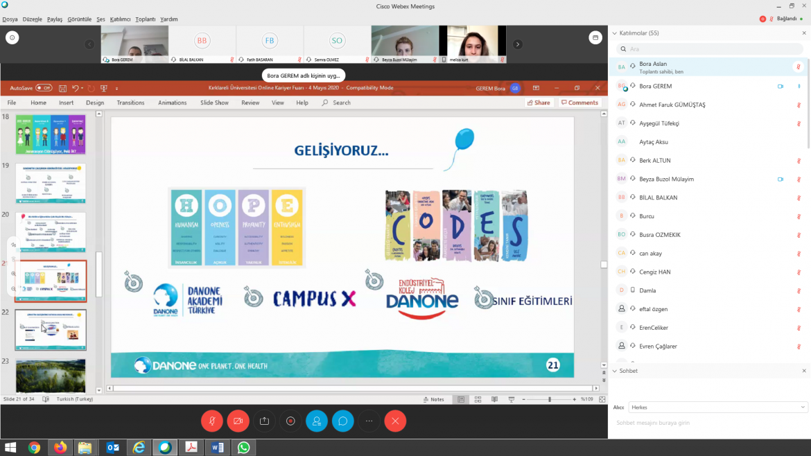
Task: Open Outlook from the taskbar
Action: click(113, 447)
